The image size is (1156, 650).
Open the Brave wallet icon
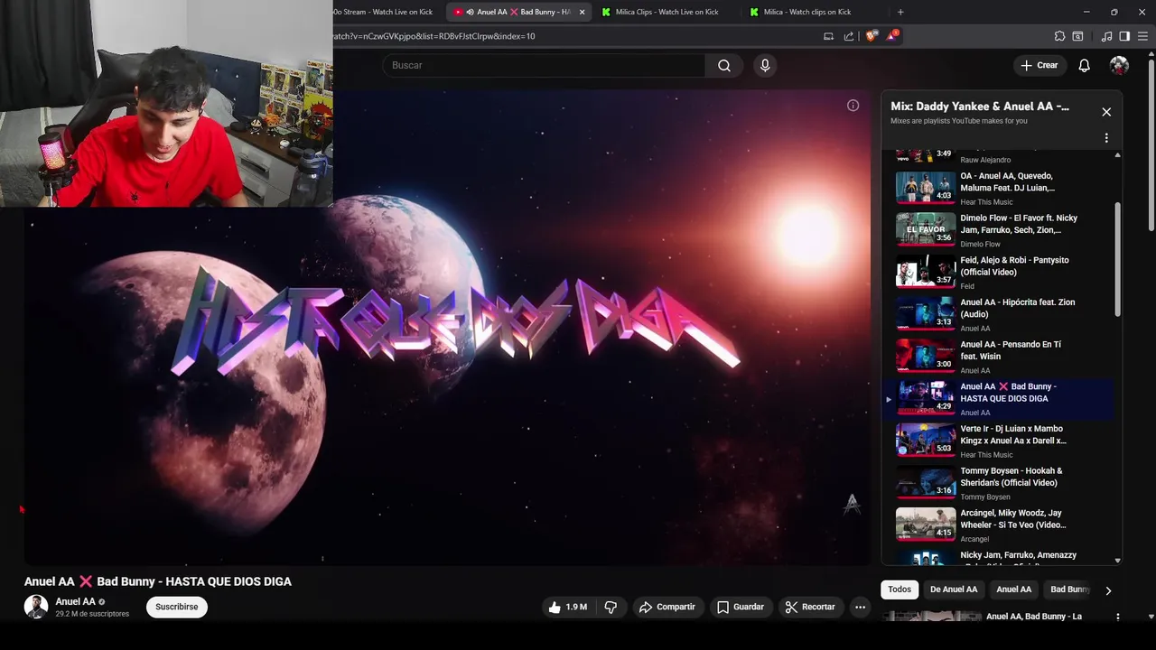[x=1077, y=36]
